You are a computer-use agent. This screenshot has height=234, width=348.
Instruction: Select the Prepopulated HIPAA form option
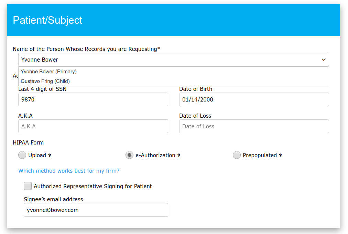point(237,155)
